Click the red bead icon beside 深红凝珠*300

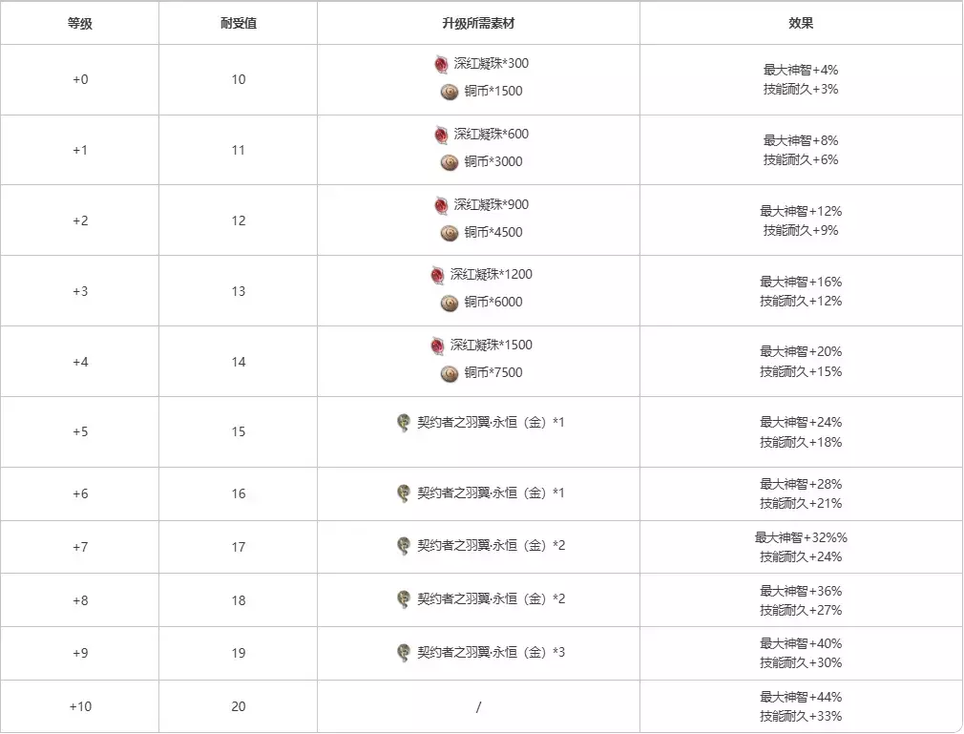coord(441,64)
